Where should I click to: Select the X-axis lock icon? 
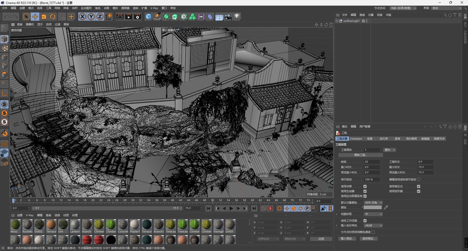(82, 17)
